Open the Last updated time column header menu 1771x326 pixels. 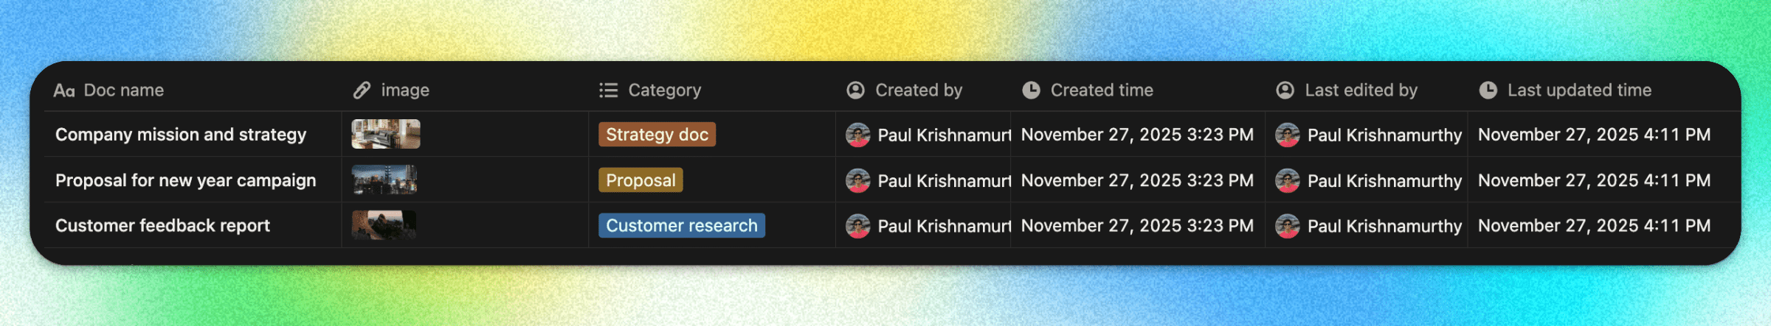1578,91
